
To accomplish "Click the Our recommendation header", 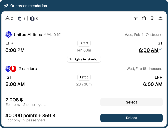I will 29,6.
